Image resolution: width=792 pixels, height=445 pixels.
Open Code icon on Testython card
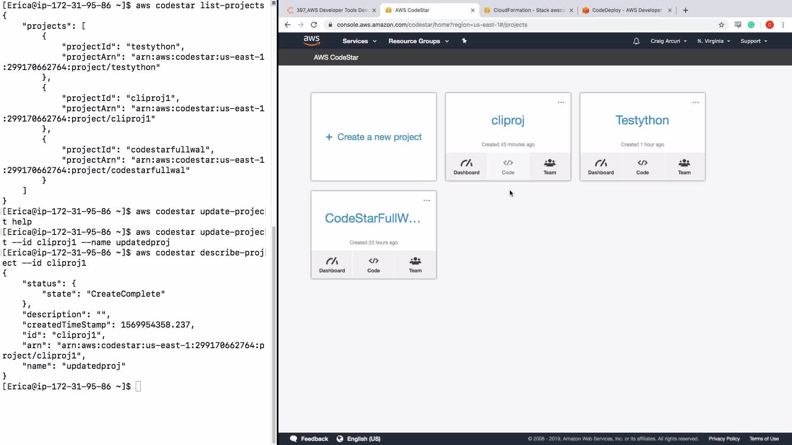coord(642,167)
